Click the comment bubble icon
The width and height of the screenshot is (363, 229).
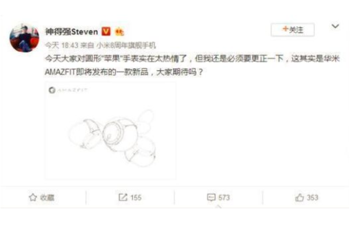(x=211, y=198)
